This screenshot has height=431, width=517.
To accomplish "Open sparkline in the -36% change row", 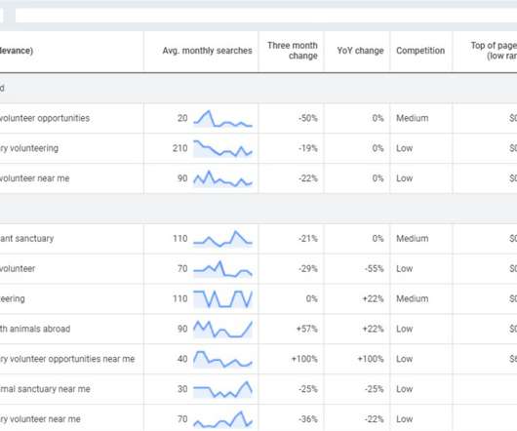I will click(x=222, y=419).
